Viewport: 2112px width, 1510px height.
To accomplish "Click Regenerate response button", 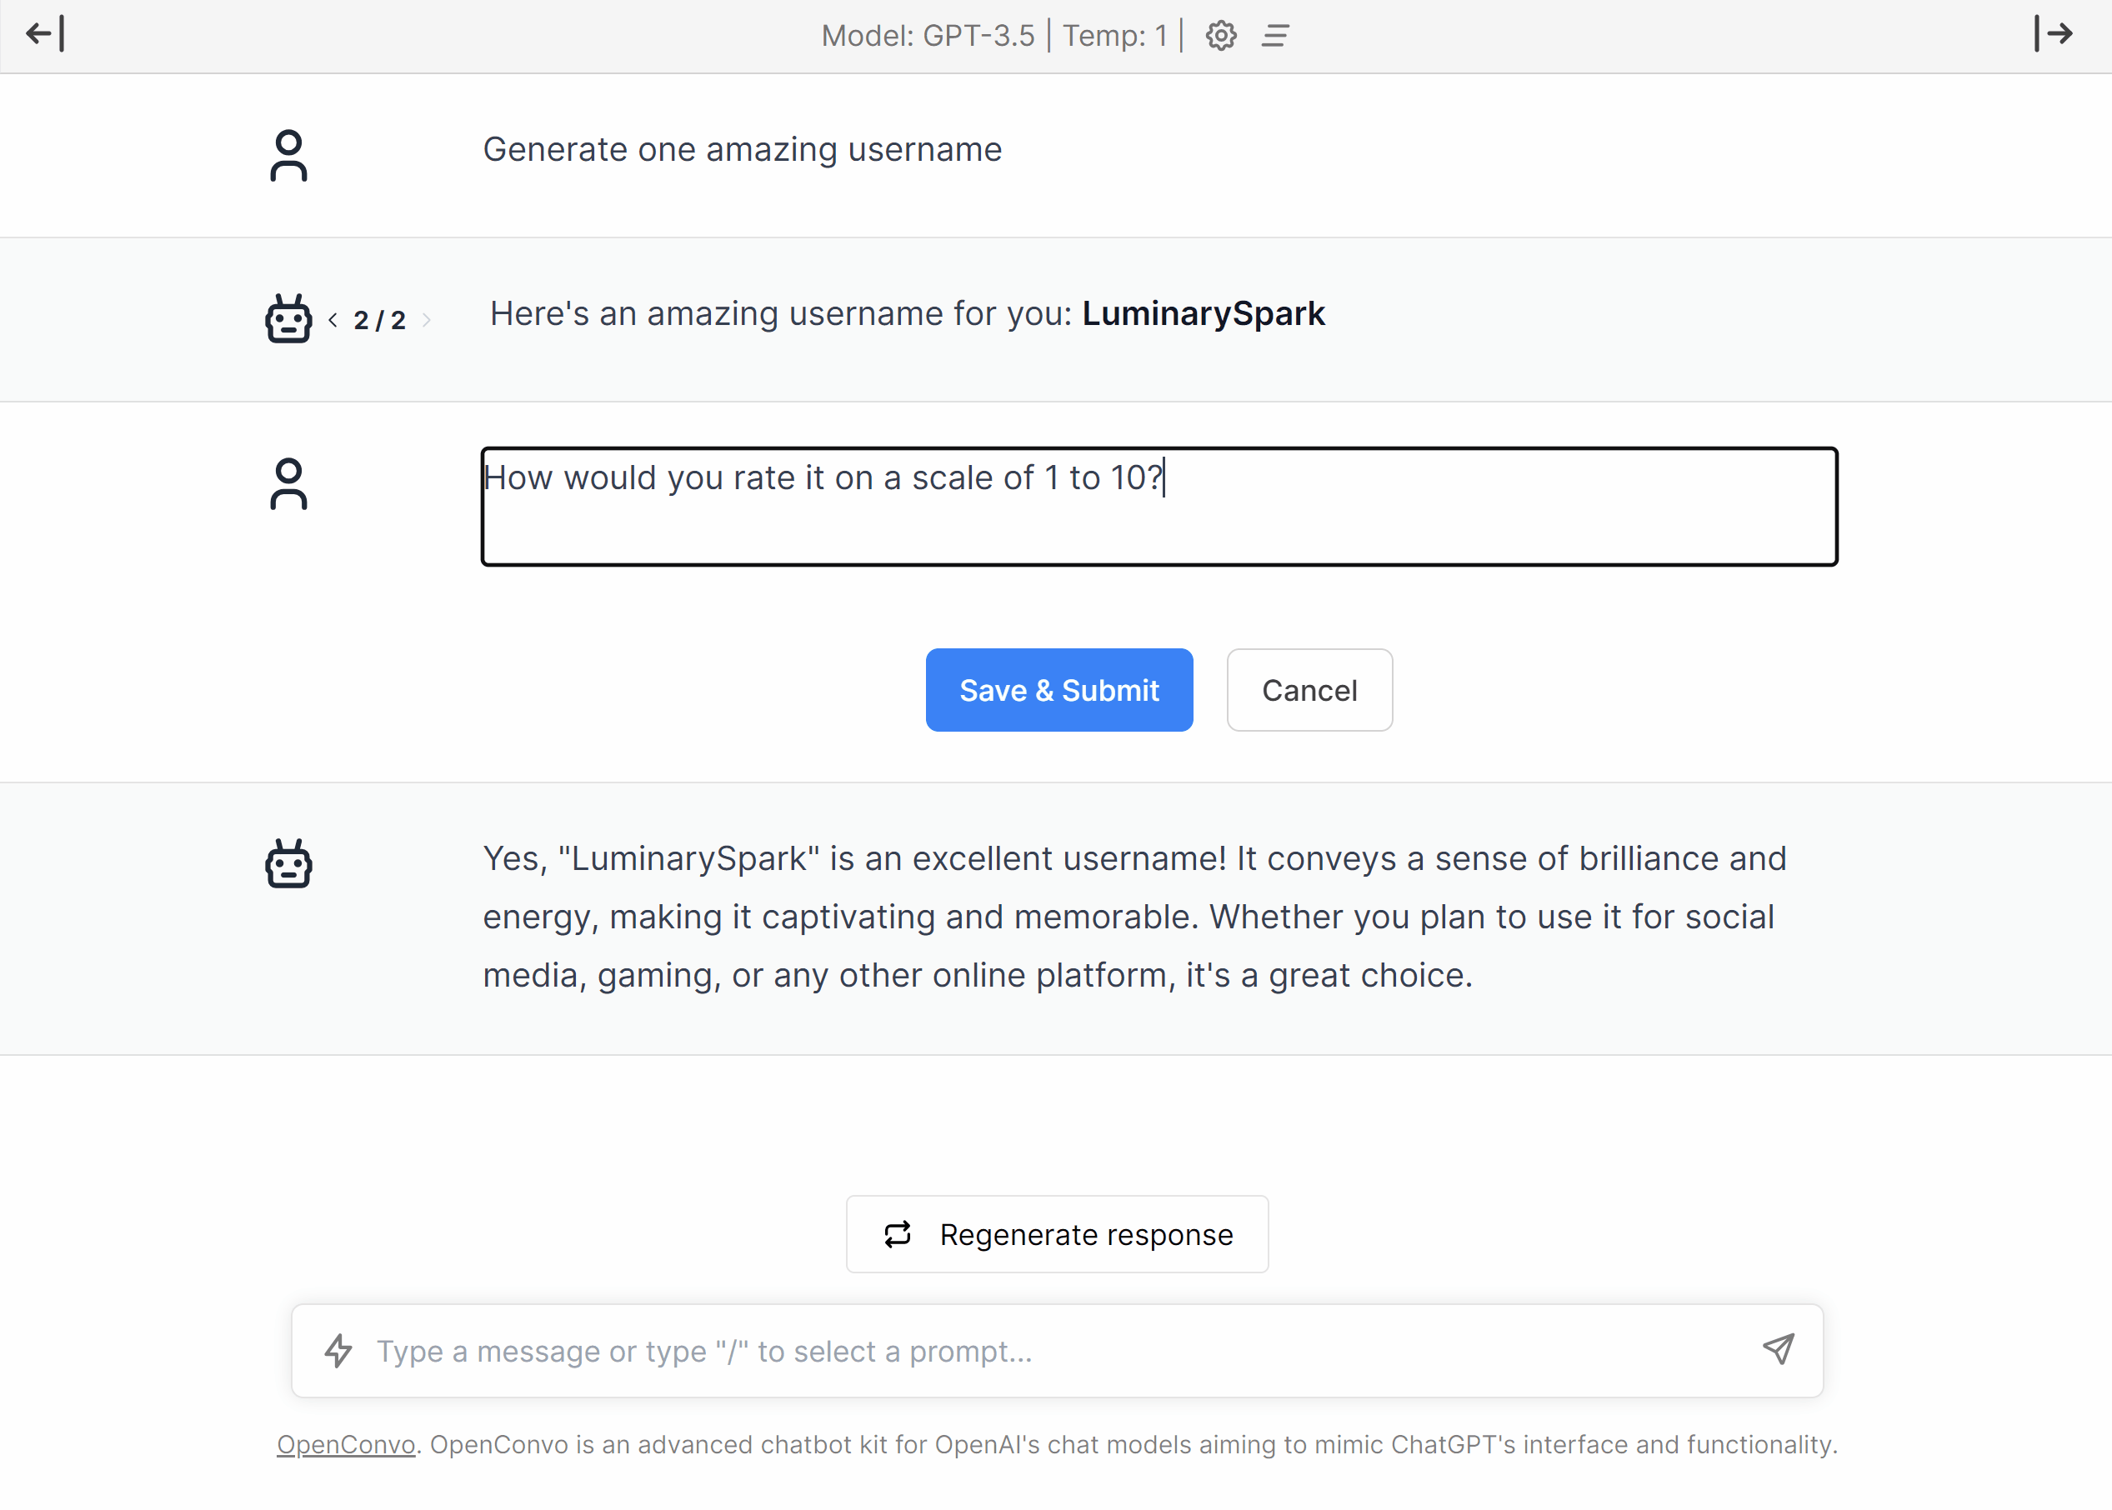I will pyautogui.click(x=1057, y=1234).
